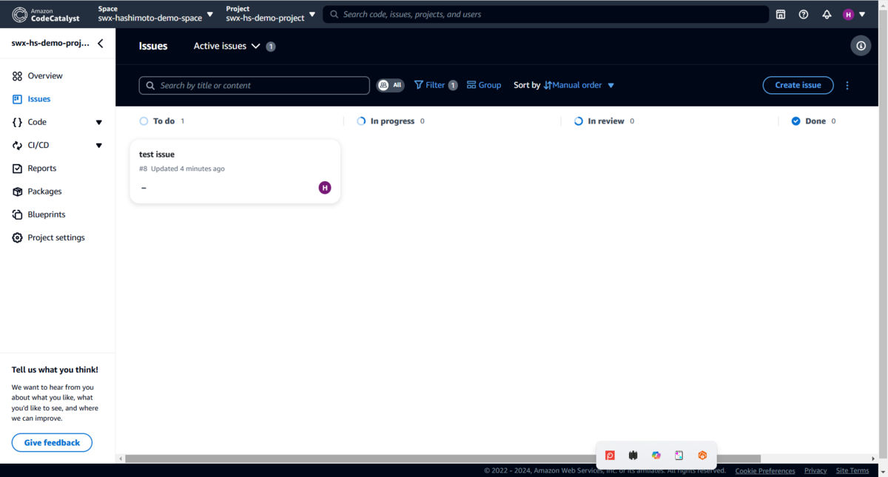Expand the Code section arrow
This screenshot has height=477, width=888.
(99, 122)
